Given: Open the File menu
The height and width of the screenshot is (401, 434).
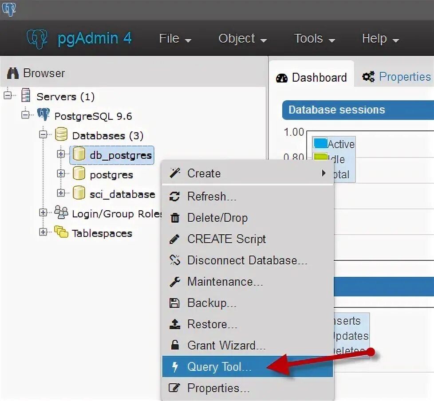Looking at the screenshot, I should [175, 39].
